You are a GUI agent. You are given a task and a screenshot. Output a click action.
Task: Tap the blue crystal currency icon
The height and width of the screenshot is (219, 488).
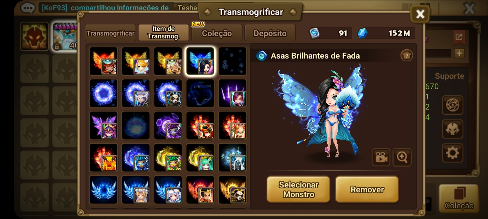pos(362,33)
